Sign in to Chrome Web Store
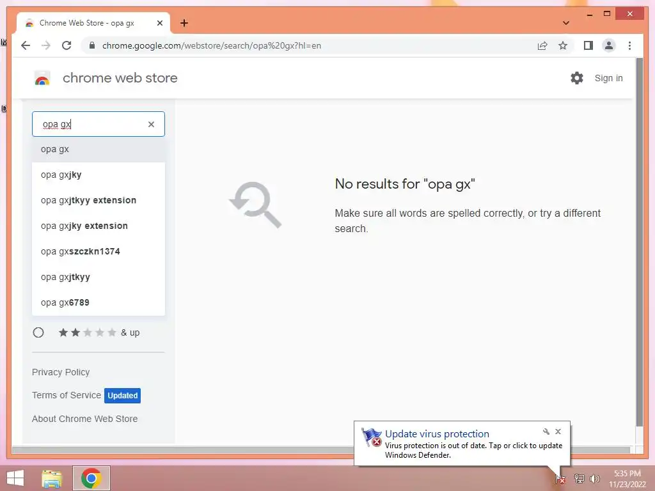Screen dimensions: 655x491 (609, 78)
